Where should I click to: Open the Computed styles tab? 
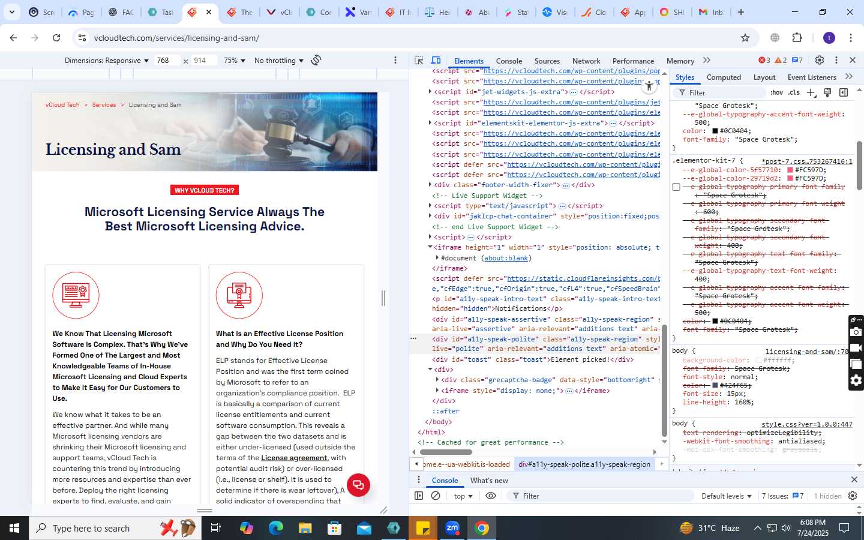pos(724,77)
